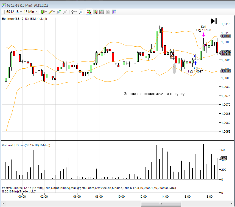Click the 08:00 time axis label
Screen dimensions: 235x207
click(99, 197)
